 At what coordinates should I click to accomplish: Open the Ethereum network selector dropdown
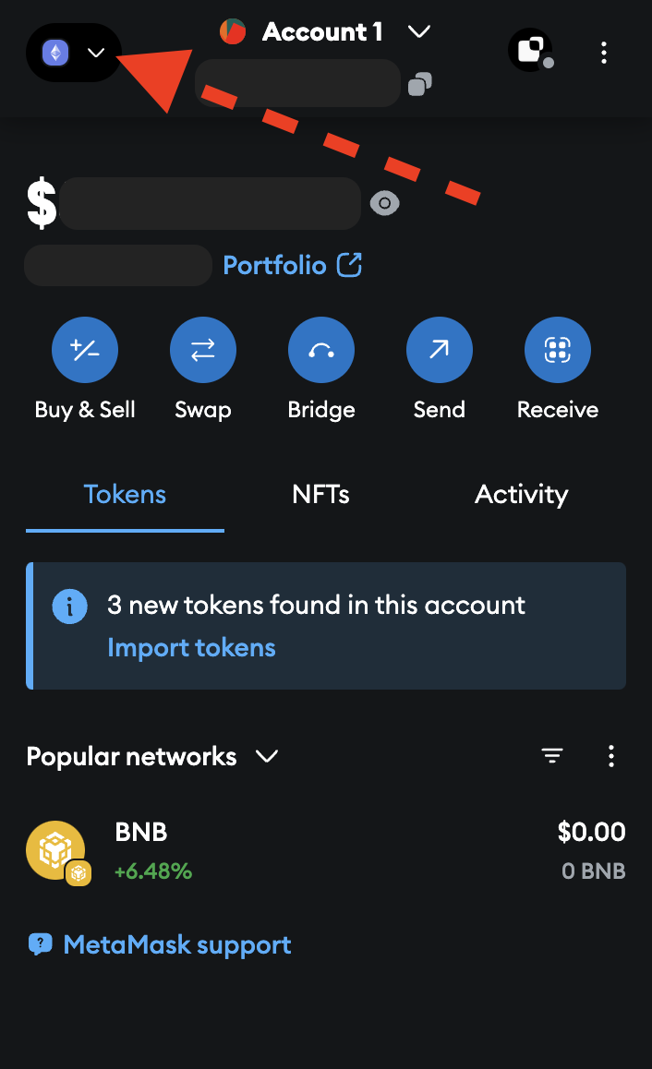[x=74, y=53]
